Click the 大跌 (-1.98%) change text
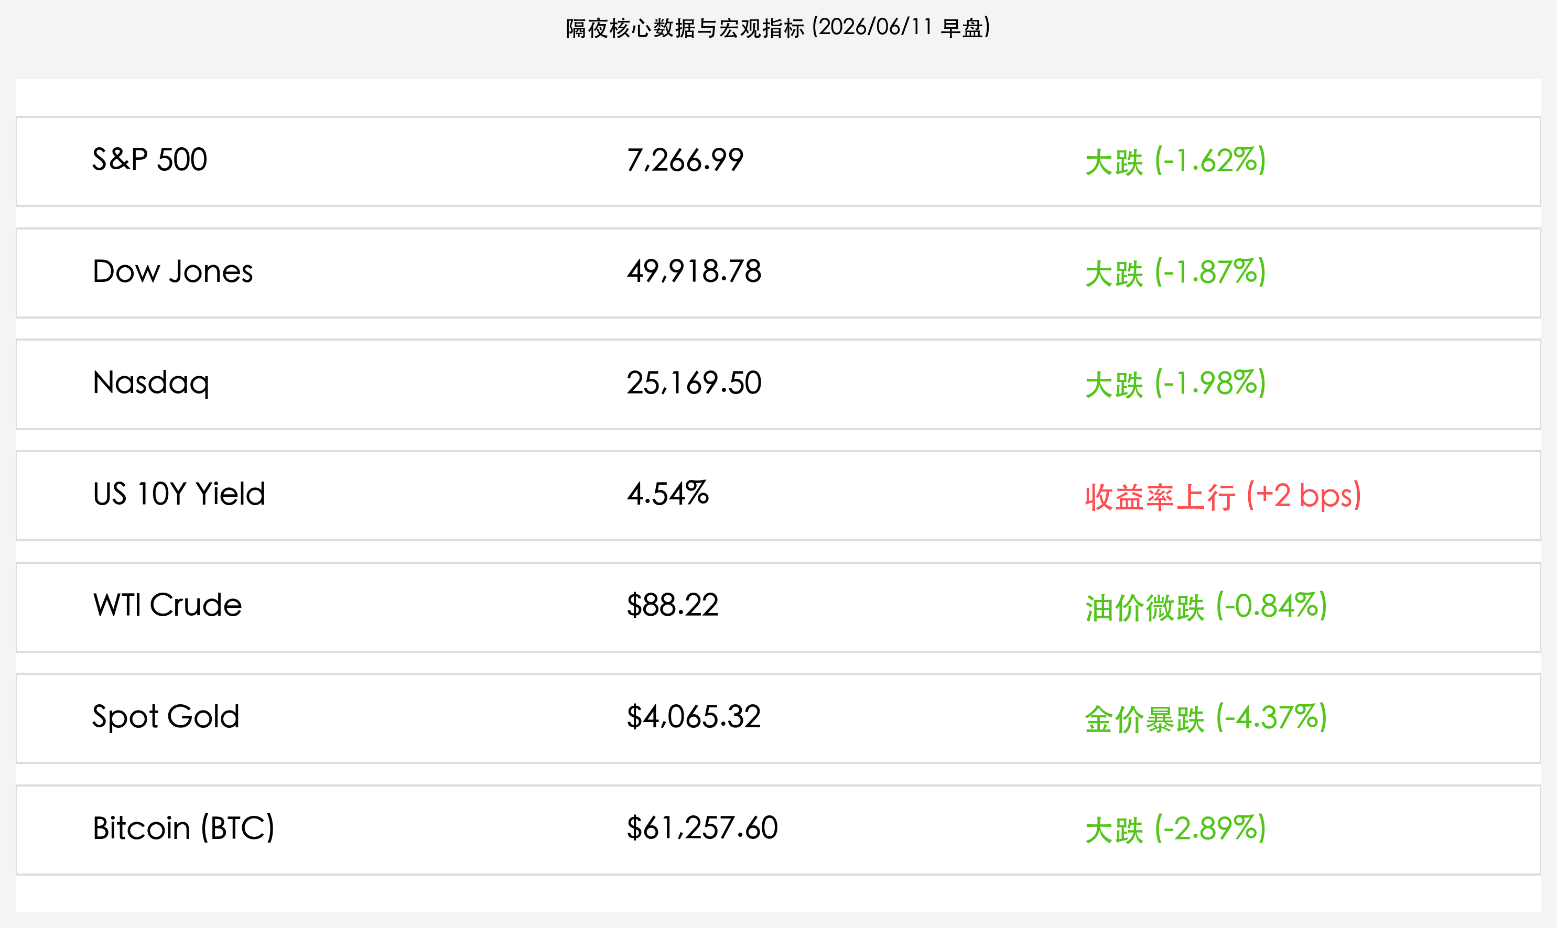 tap(1175, 384)
